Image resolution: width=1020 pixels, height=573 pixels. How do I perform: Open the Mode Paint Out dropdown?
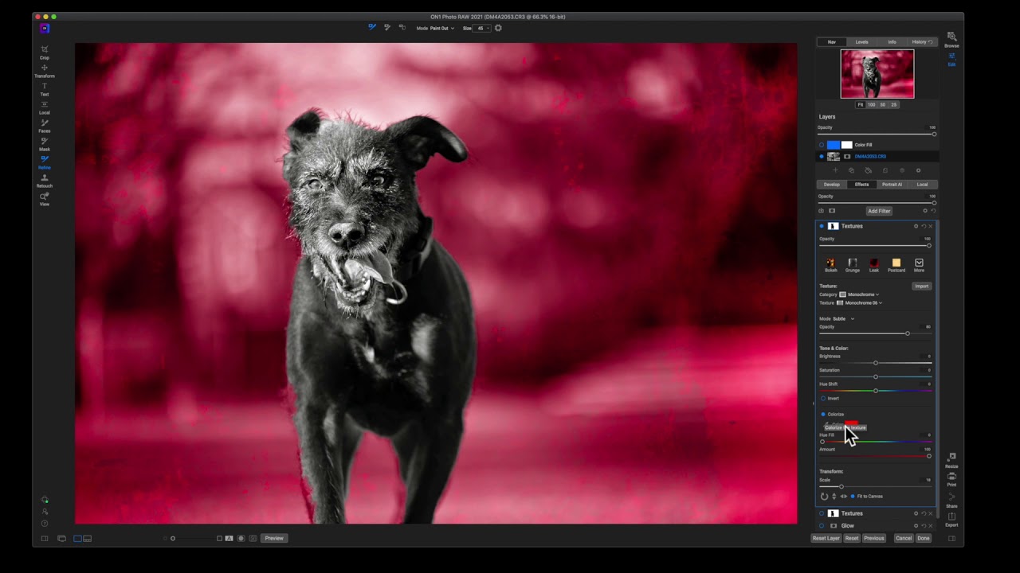[441, 28]
